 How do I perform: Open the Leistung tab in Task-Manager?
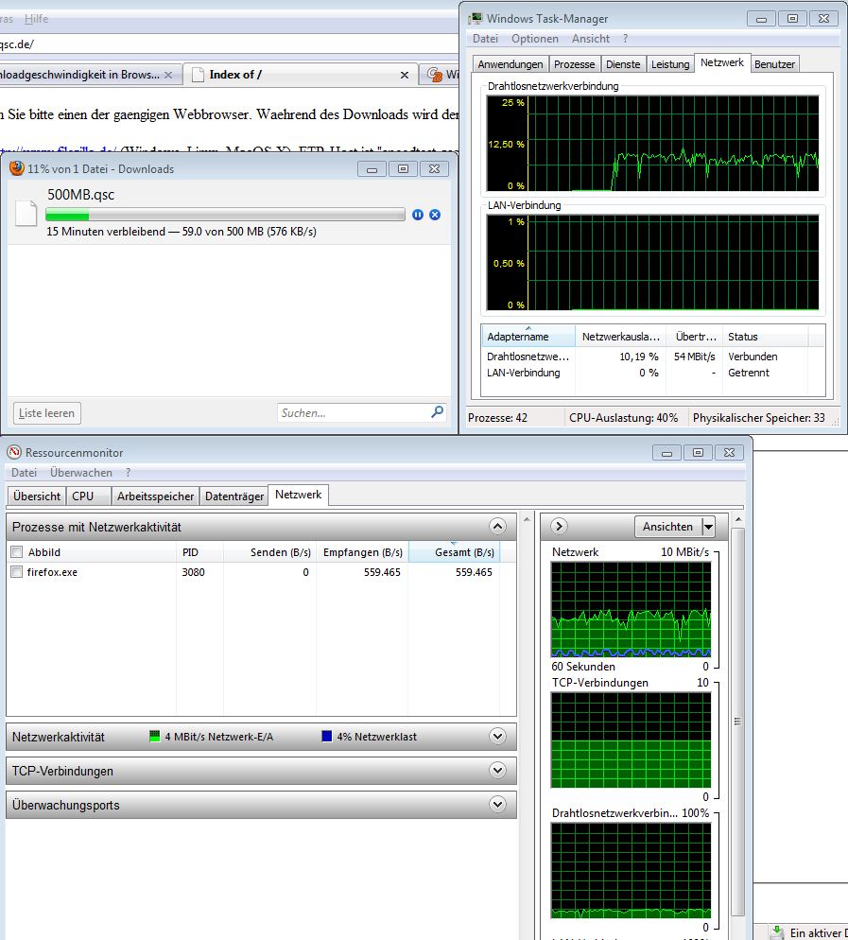click(x=670, y=64)
